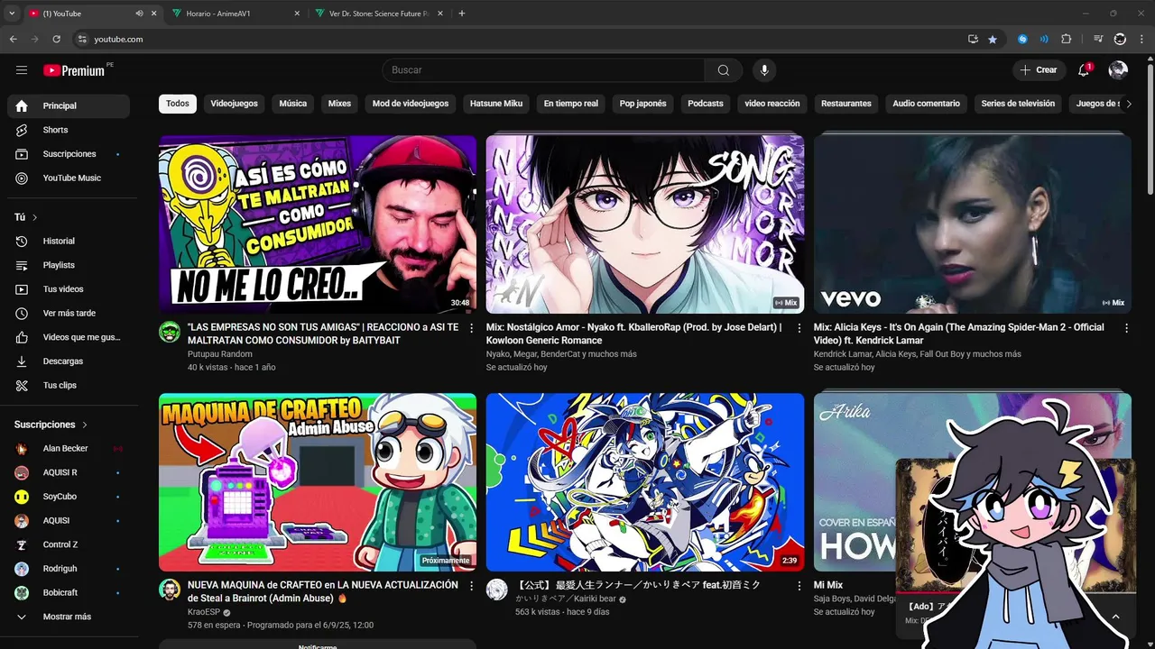Open Suscripciones feed in sidebar
The image size is (1155, 649).
pos(69,154)
